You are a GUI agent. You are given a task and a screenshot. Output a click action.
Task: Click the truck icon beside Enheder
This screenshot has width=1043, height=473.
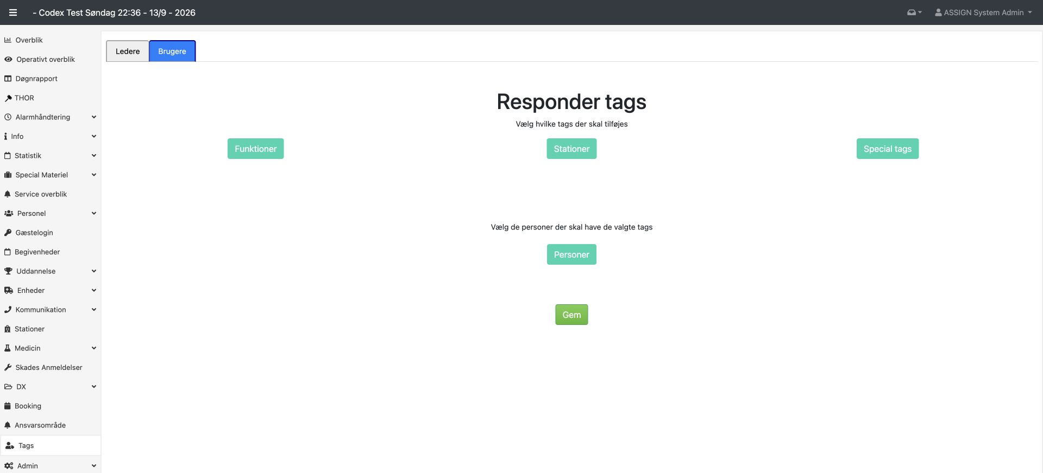click(x=9, y=291)
